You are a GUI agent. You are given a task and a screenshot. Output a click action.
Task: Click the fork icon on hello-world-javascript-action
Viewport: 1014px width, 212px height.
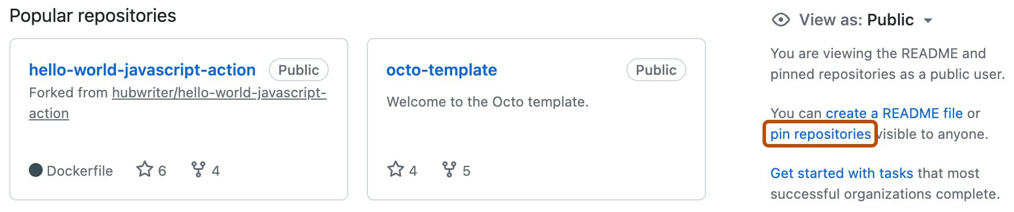pos(198,169)
